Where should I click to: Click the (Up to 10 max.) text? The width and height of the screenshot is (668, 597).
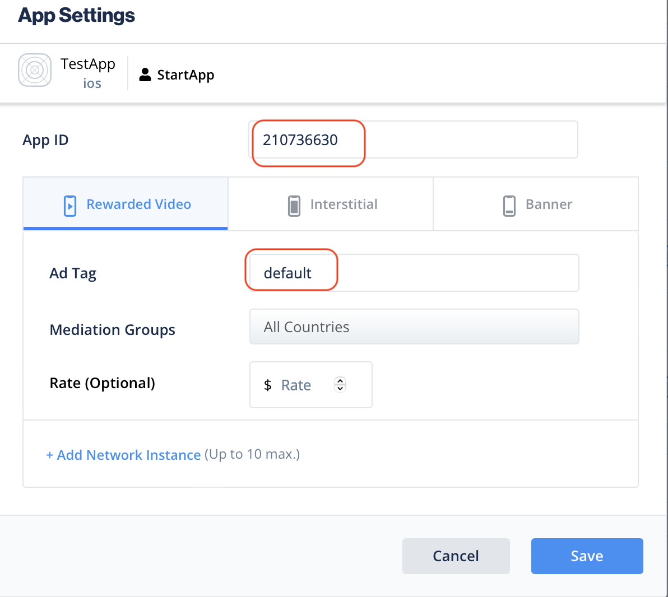(x=252, y=454)
